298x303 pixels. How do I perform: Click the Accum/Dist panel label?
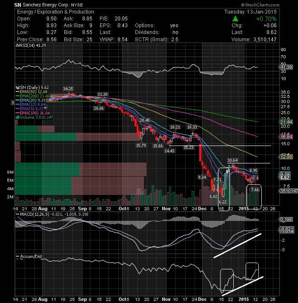pos(31,257)
